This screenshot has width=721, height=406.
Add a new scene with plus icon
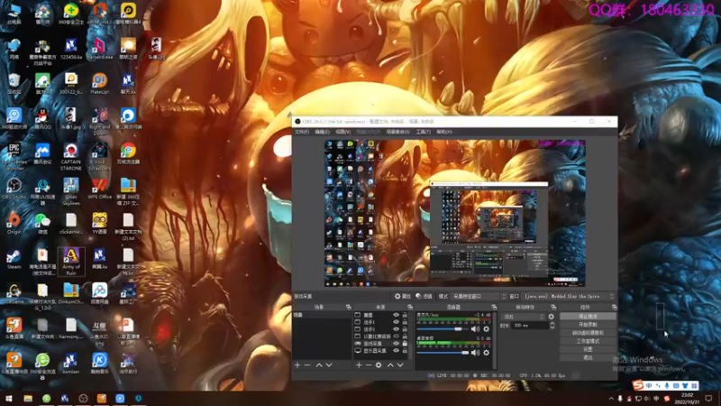pyautogui.click(x=297, y=365)
